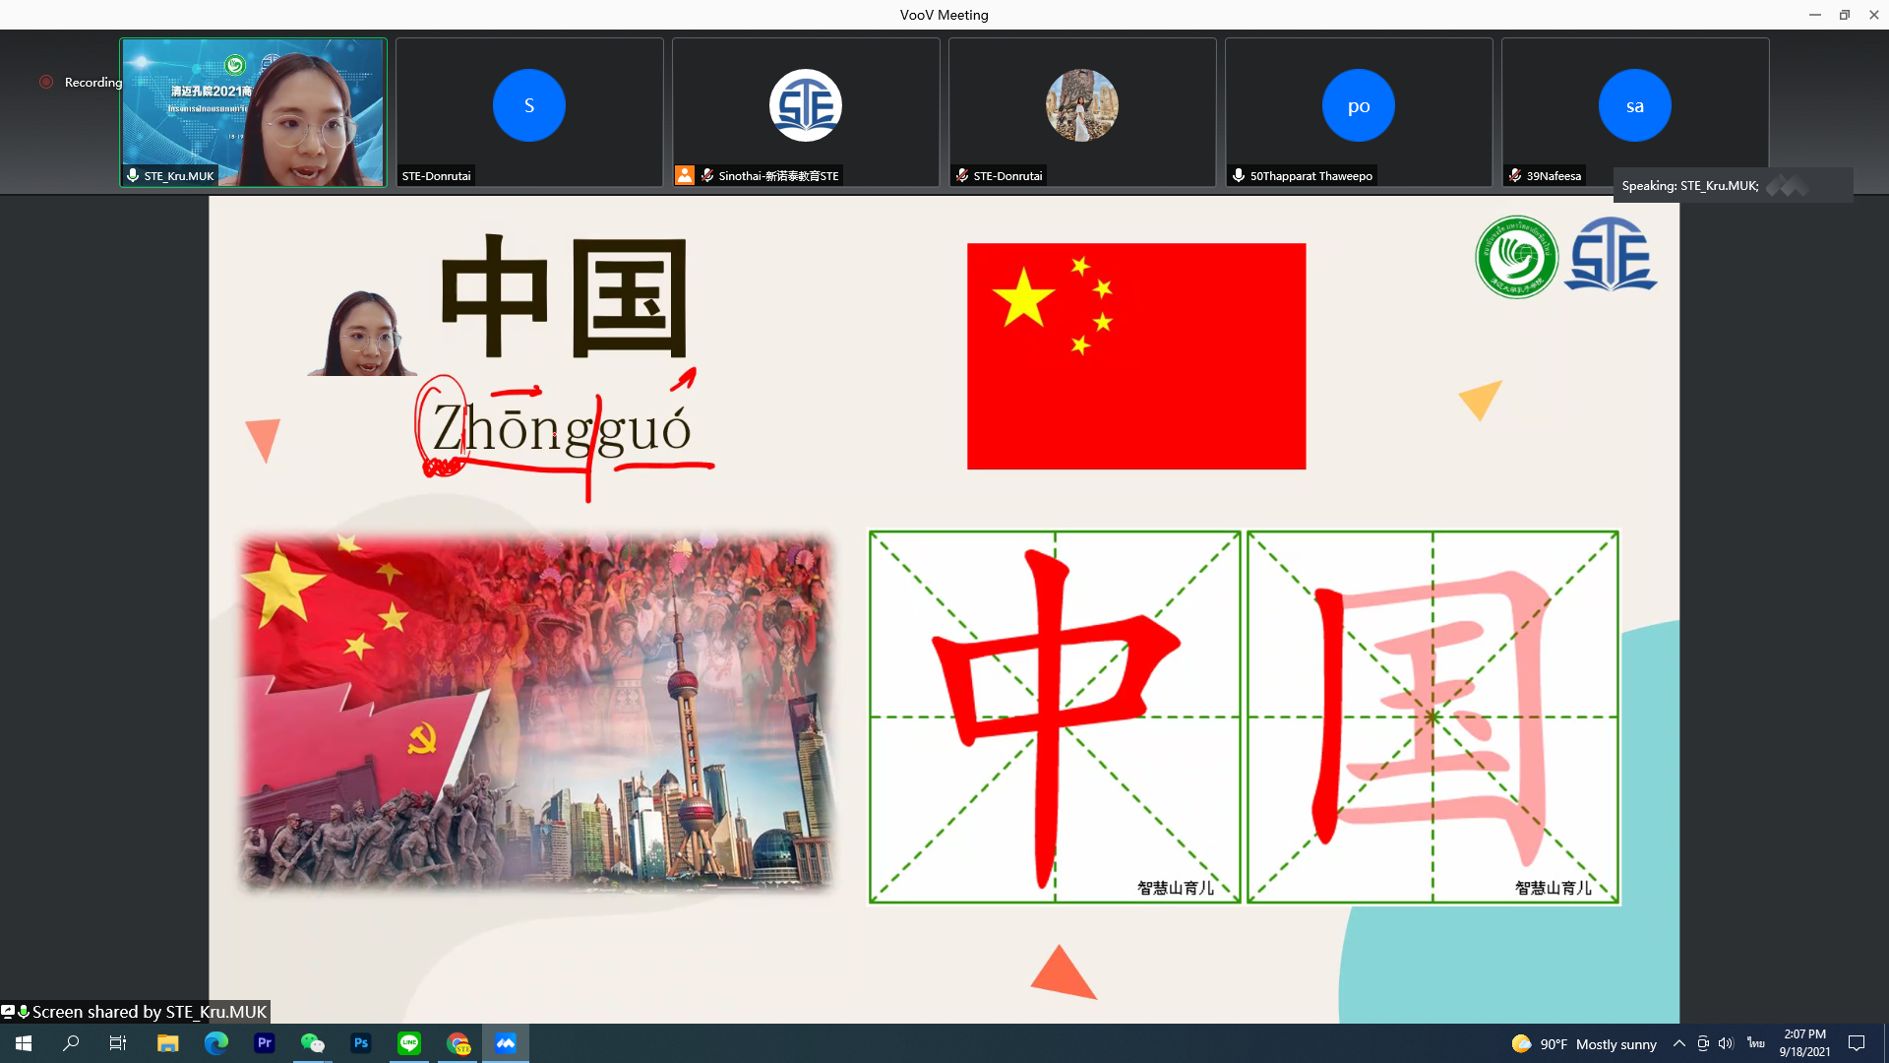This screenshot has height=1063, width=1889.
Task: Close the VooV Meeting window
Action: tap(1874, 15)
